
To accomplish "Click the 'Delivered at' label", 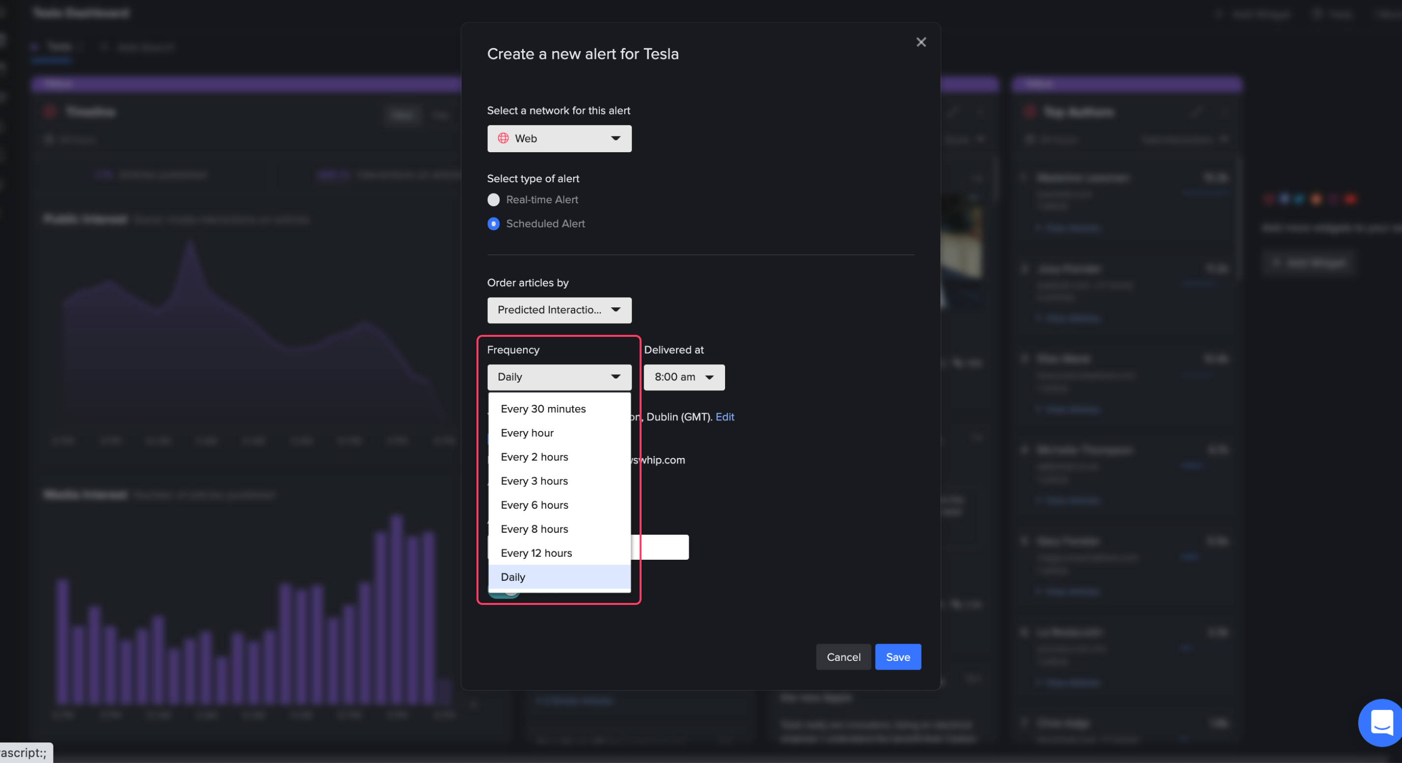I will [x=674, y=350].
